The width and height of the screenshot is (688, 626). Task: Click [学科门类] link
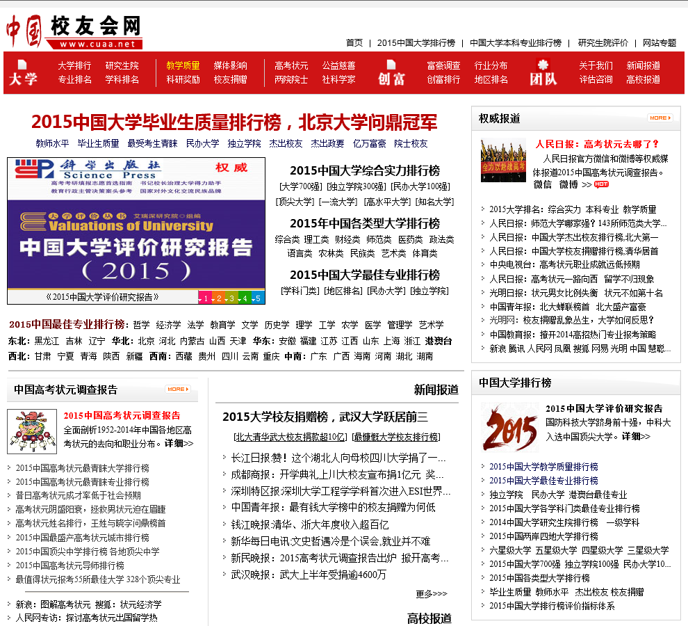click(300, 291)
